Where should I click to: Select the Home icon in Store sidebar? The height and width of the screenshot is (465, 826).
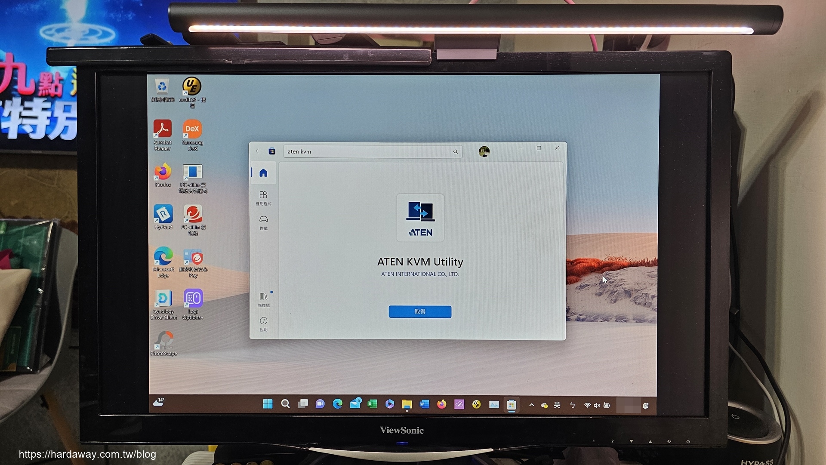coord(263,173)
